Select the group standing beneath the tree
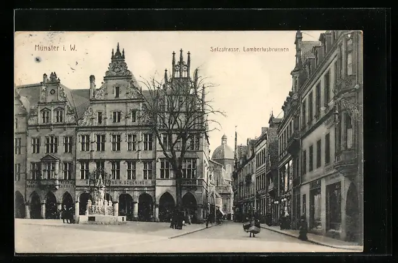This screenshot has height=263, width=398. point(178,220)
